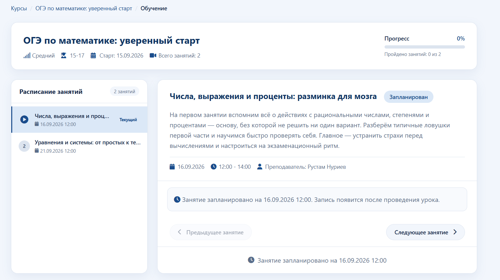Click the Предыдущее занятие button
Viewport: 500px width, 280px height.
[211, 232]
